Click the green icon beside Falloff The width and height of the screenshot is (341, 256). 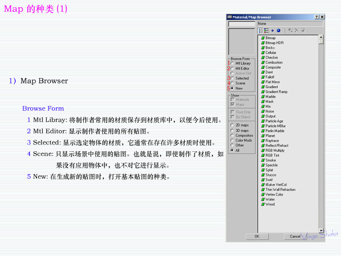(x=263, y=77)
